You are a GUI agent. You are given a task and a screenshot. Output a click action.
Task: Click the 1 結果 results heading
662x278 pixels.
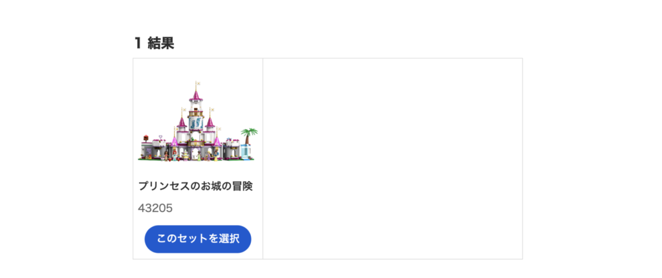pos(154,43)
